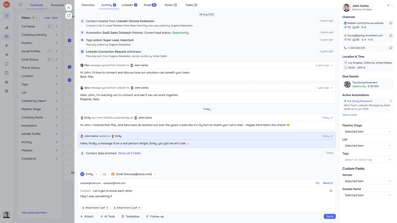
Task: Clear all five active filters
Action: 36,18
